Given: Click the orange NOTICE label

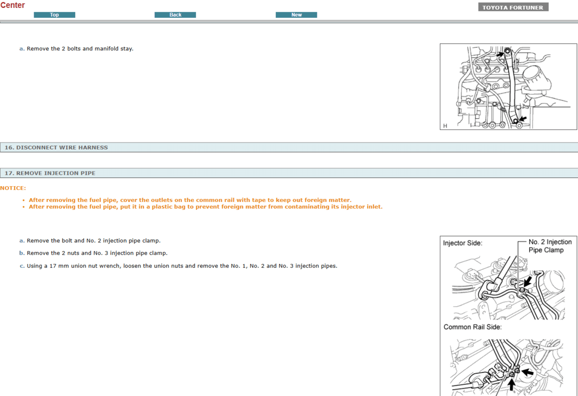Looking at the screenshot, I should click(13, 188).
